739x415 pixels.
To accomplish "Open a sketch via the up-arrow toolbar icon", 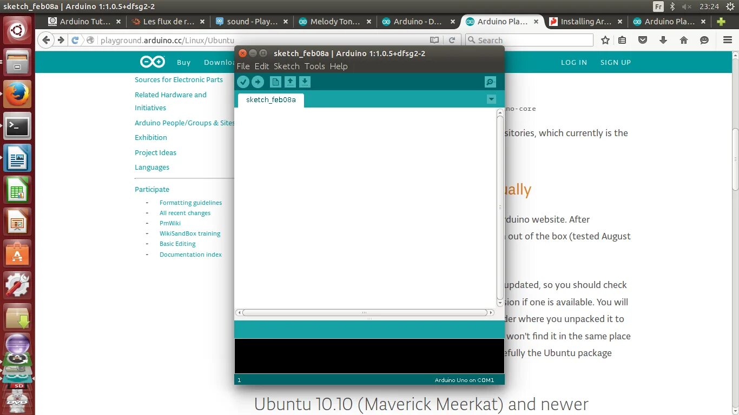I will point(290,82).
